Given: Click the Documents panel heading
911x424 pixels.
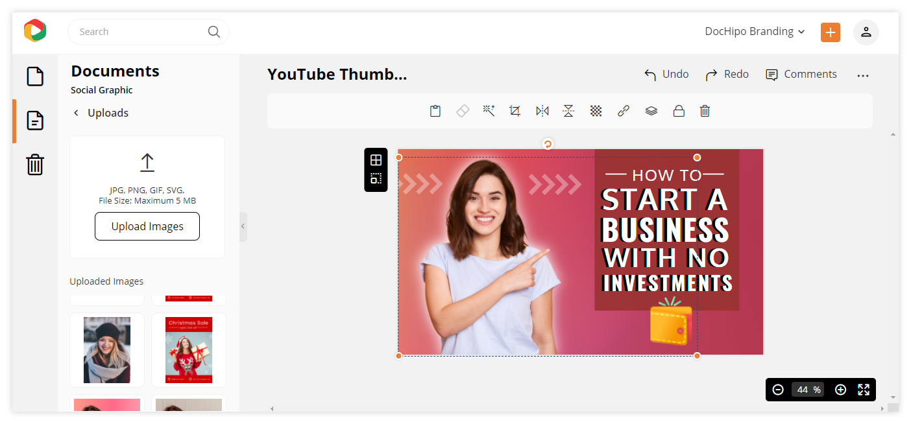Looking at the screenshot, I should [x=115, y=71].
